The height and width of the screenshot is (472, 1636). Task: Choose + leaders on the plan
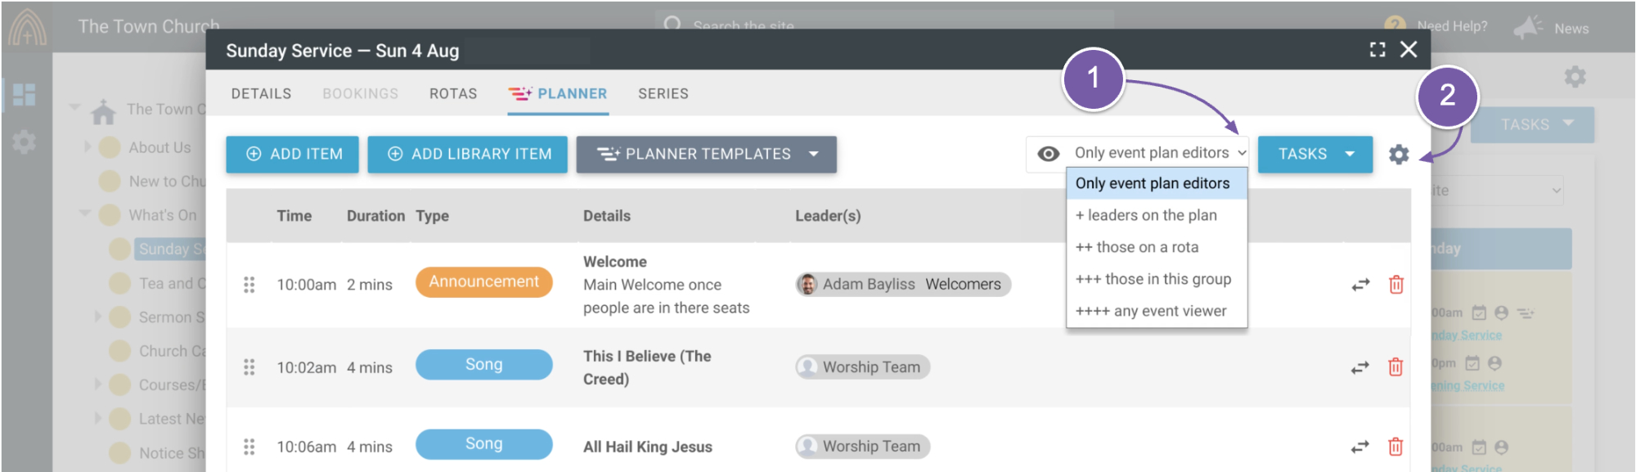click(x=1157, y=215)
